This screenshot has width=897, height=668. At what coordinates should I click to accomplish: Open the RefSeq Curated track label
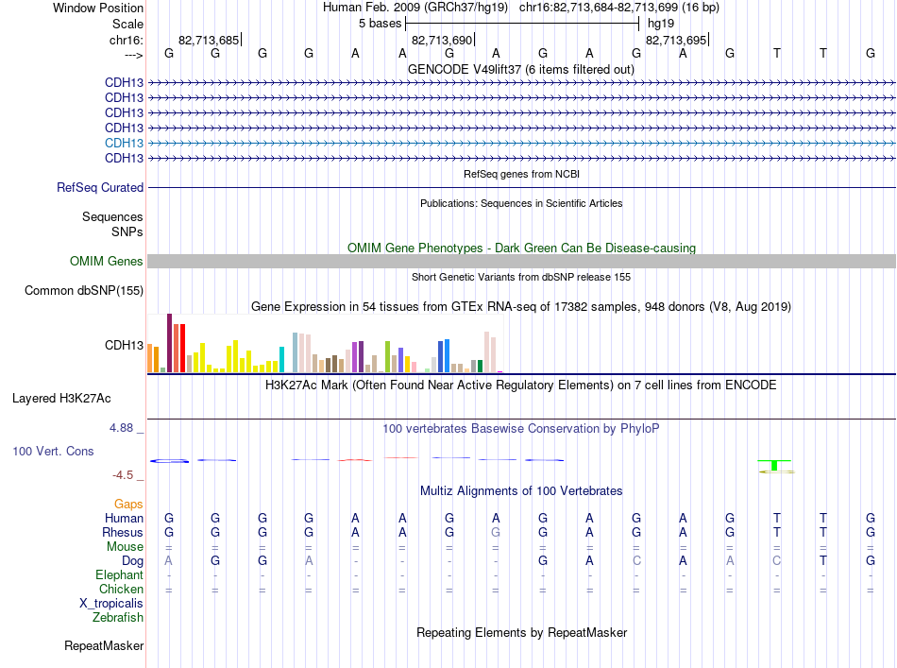pos(100,187)
